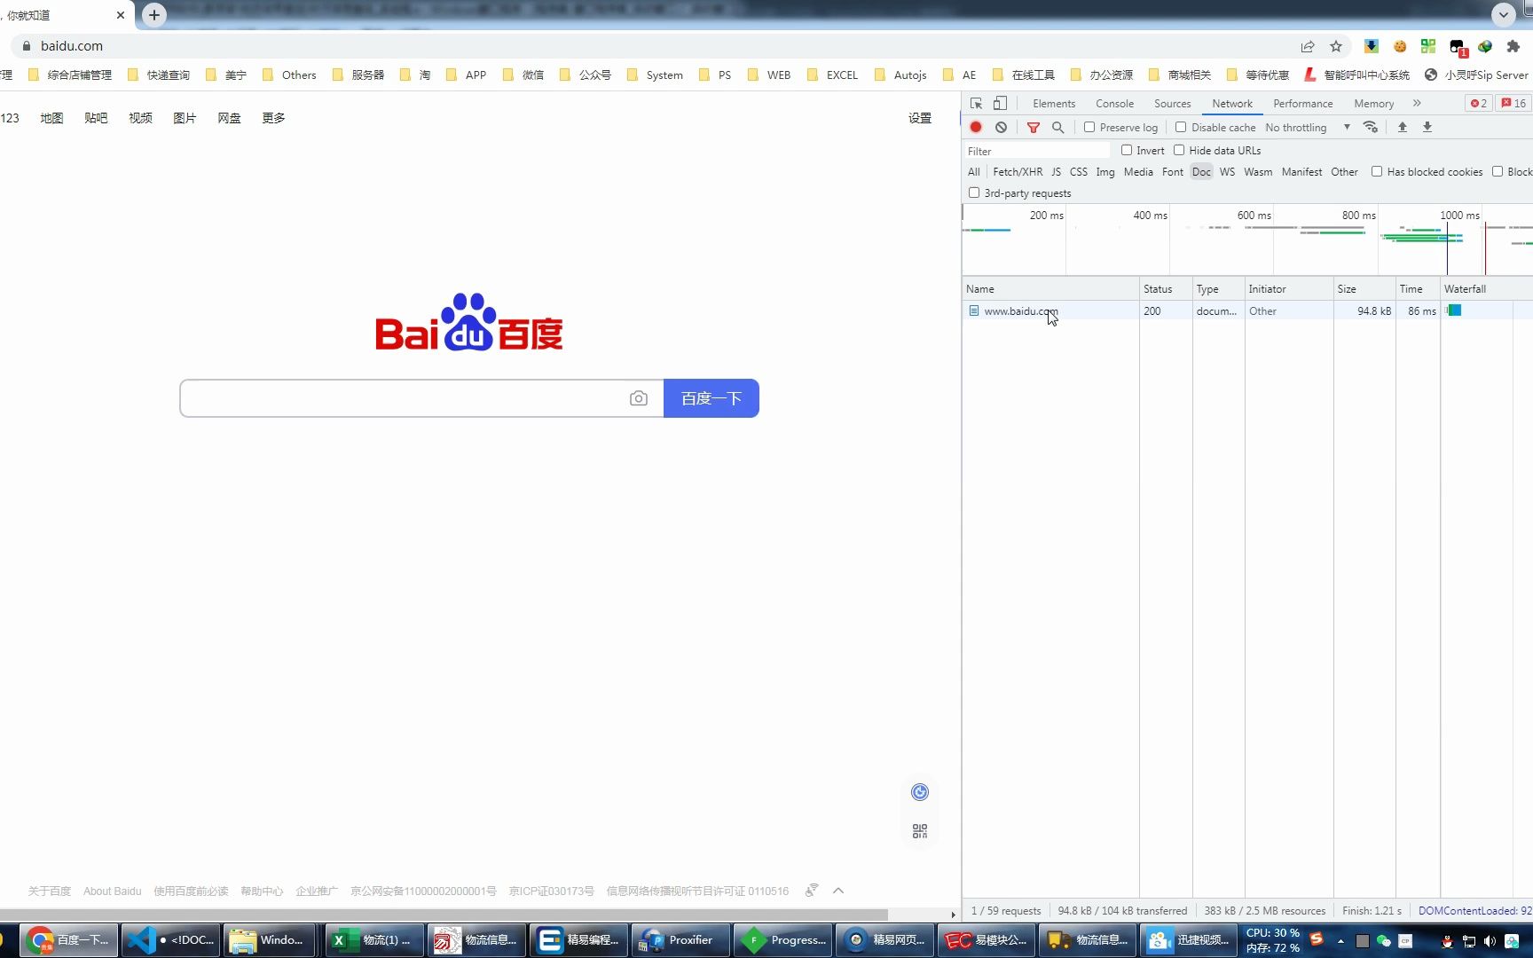Check the Invert filter checkbox
The image size is (1533, 958).
coord(1127,150)
